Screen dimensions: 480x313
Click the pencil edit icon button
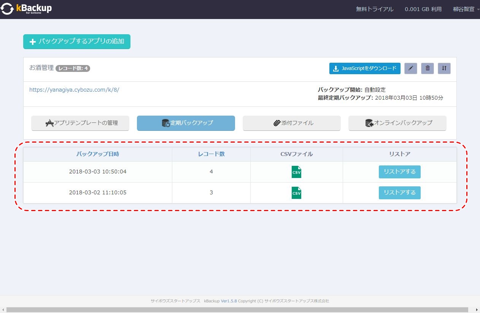(x=411, y=68)
